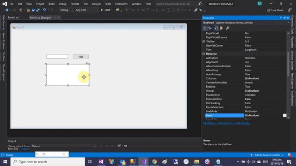The height and width of the screenshot is (166, 296).
Task: Select the Columns property row
Action: coord(246,78)
